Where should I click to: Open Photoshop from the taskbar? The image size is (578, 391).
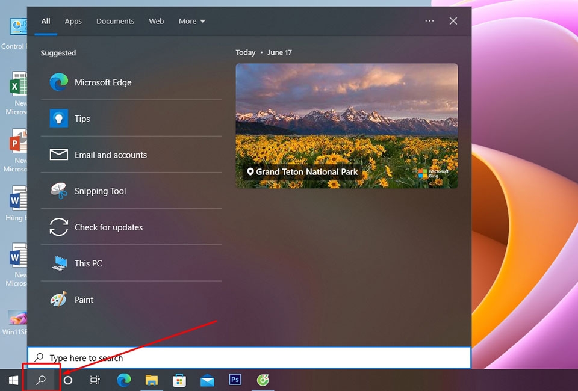click(x=235, y=380)
